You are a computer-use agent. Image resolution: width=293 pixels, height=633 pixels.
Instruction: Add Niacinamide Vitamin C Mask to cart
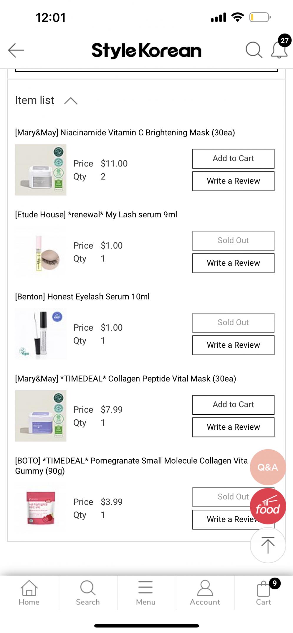pos(233,159)
